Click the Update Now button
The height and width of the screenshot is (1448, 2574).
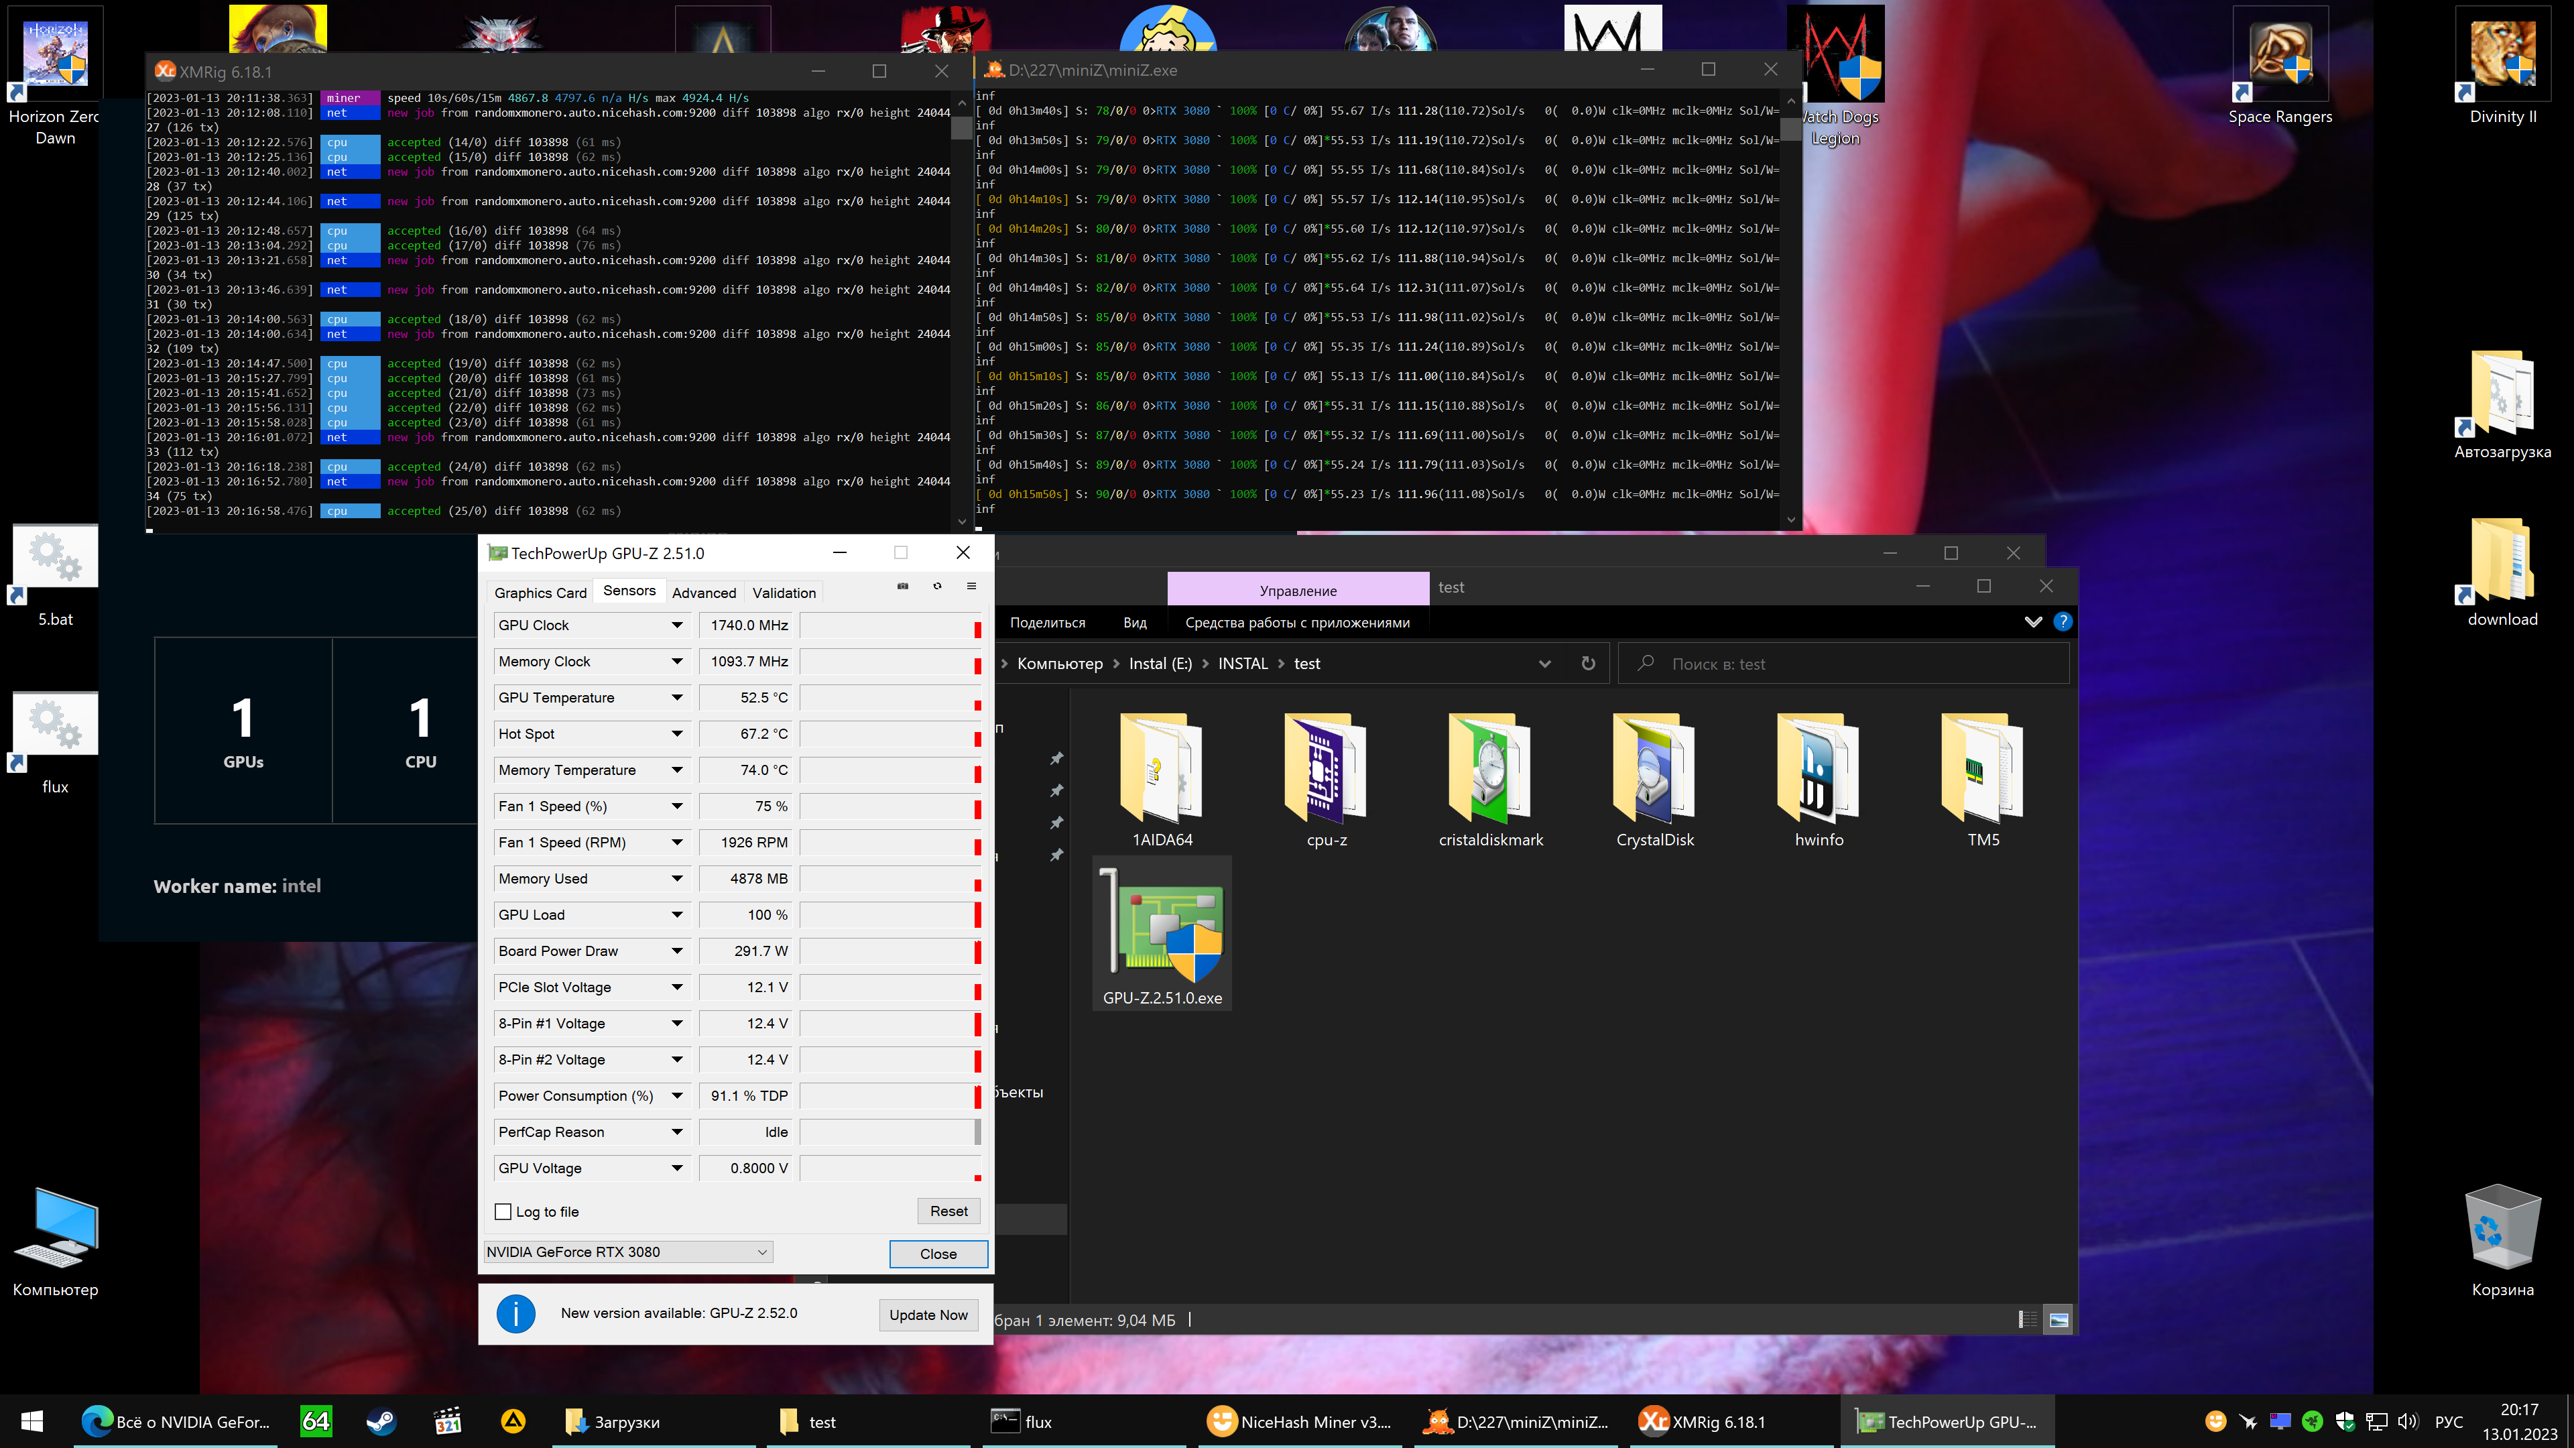click(927, 1314)
